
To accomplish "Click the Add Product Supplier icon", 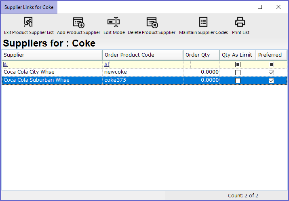I will [x=78, y=22].
